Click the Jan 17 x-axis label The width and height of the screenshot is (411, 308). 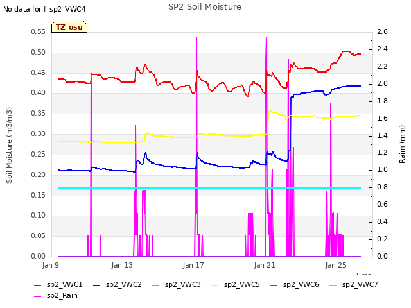pos(193,265)
